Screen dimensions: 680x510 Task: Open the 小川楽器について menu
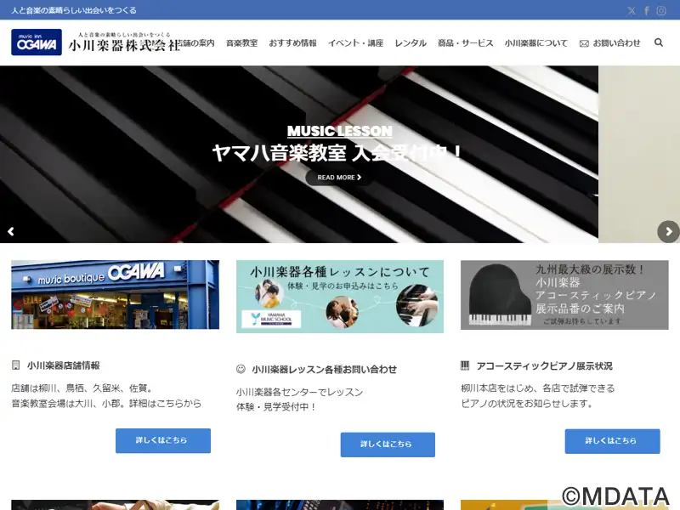click(x=535, y=43)
